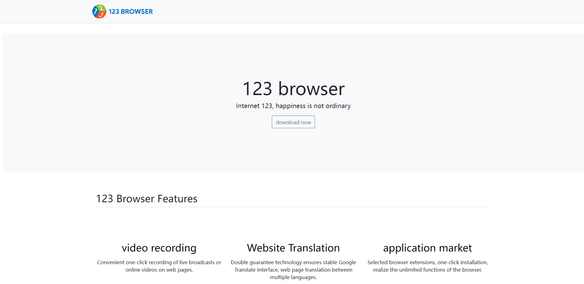Click the multiple languages text line
The width and height of the screenshot is (584, 284).
coord(293,277)
